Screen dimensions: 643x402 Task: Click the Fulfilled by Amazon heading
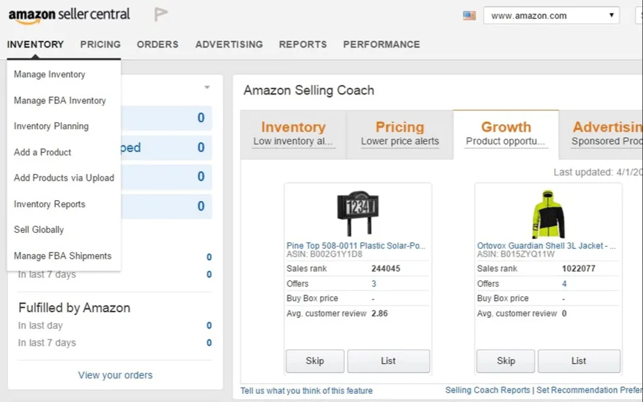[74, 308]
